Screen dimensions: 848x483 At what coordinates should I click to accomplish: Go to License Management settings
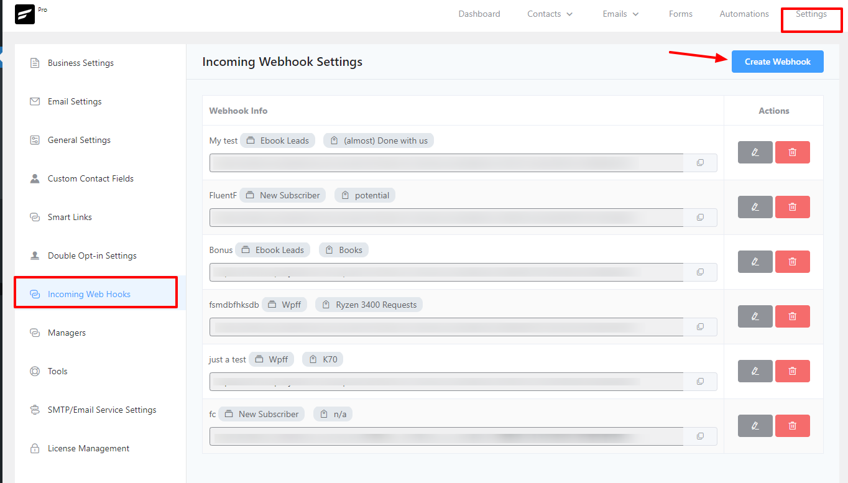coord(89,448)
